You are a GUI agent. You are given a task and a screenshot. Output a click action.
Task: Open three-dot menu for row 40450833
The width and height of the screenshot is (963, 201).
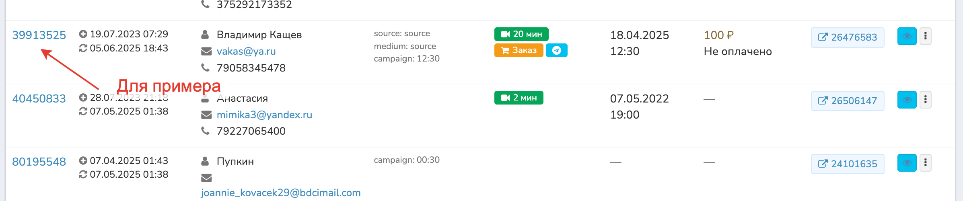coord(925,100)
